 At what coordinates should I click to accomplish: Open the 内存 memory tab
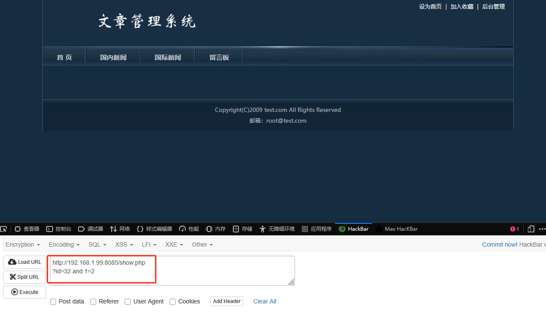click(x=216, y=229)
